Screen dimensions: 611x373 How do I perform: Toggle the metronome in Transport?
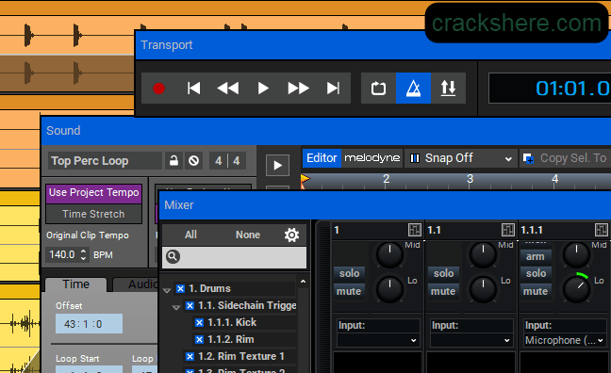tap(413, 89)
